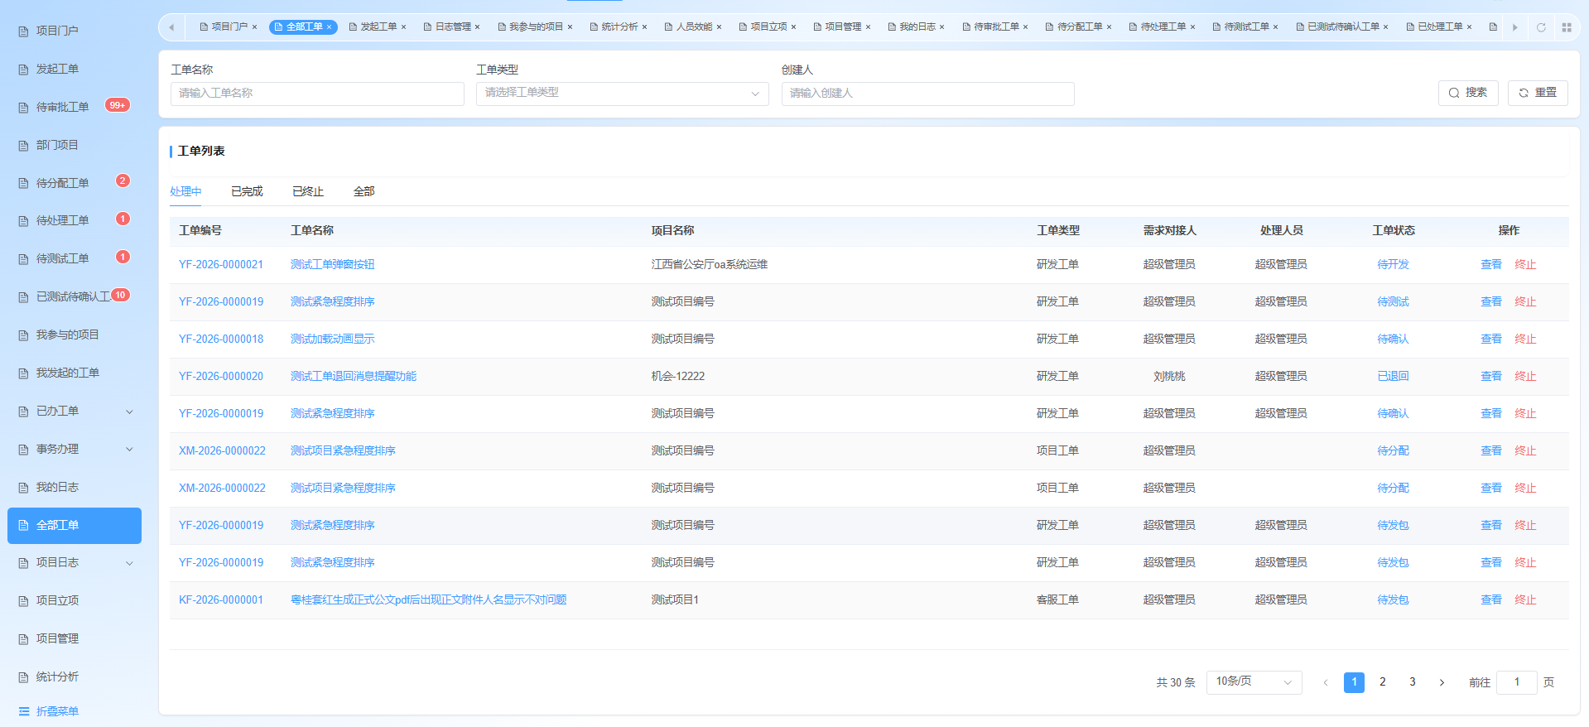The width and height of the screenshot is (1589, 727).
Task: Open 项目立项 in sidebar
Action: [x=57, y=601]
